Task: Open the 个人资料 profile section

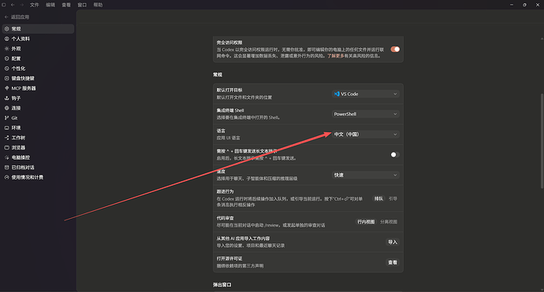Action: 38,39
